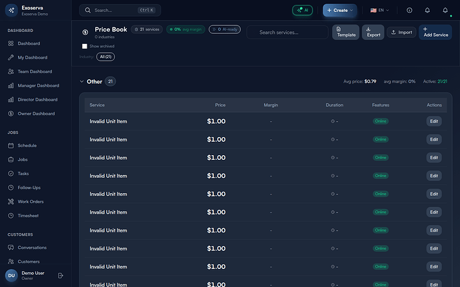This screenshot has width=460, height=287.
Task: Toggle the AI-ready filter chip
Action: (225, 29)
